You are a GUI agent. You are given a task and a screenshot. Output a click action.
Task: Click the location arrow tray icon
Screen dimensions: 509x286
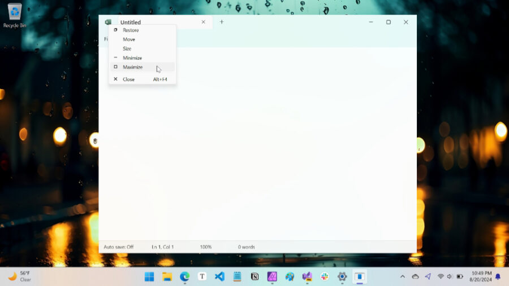(x=428, y=276)
